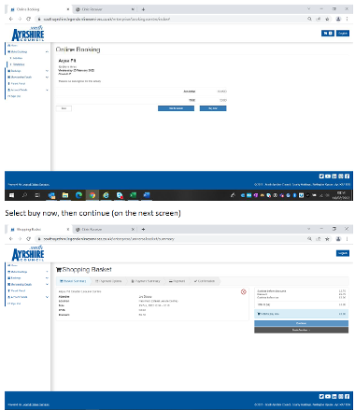This screenshot has height=410, width=355.
Task: Open Word from the taskbar
Action: coord(147,195)
